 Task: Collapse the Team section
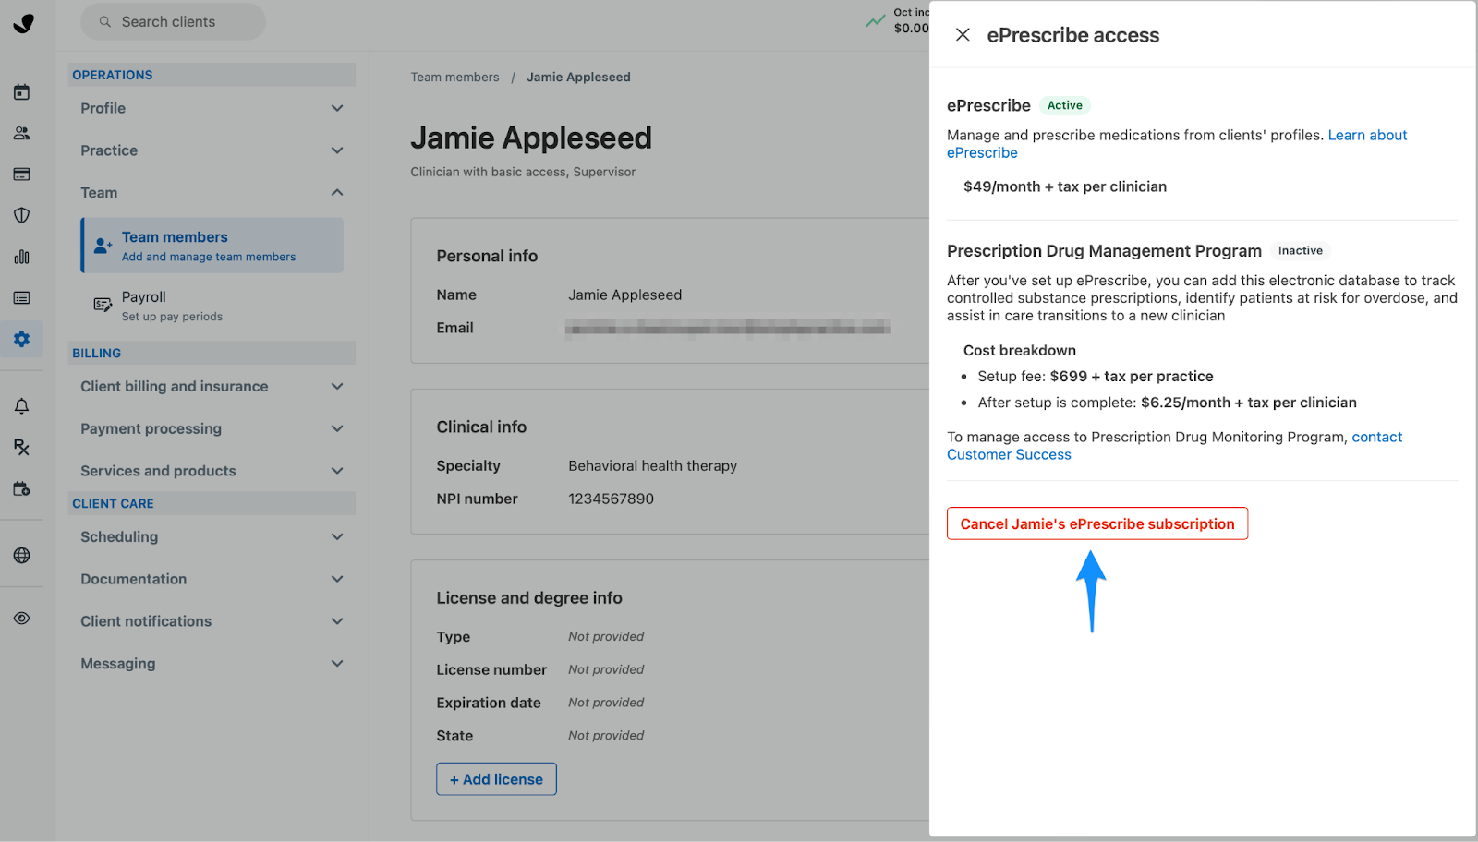pos(212,193)
